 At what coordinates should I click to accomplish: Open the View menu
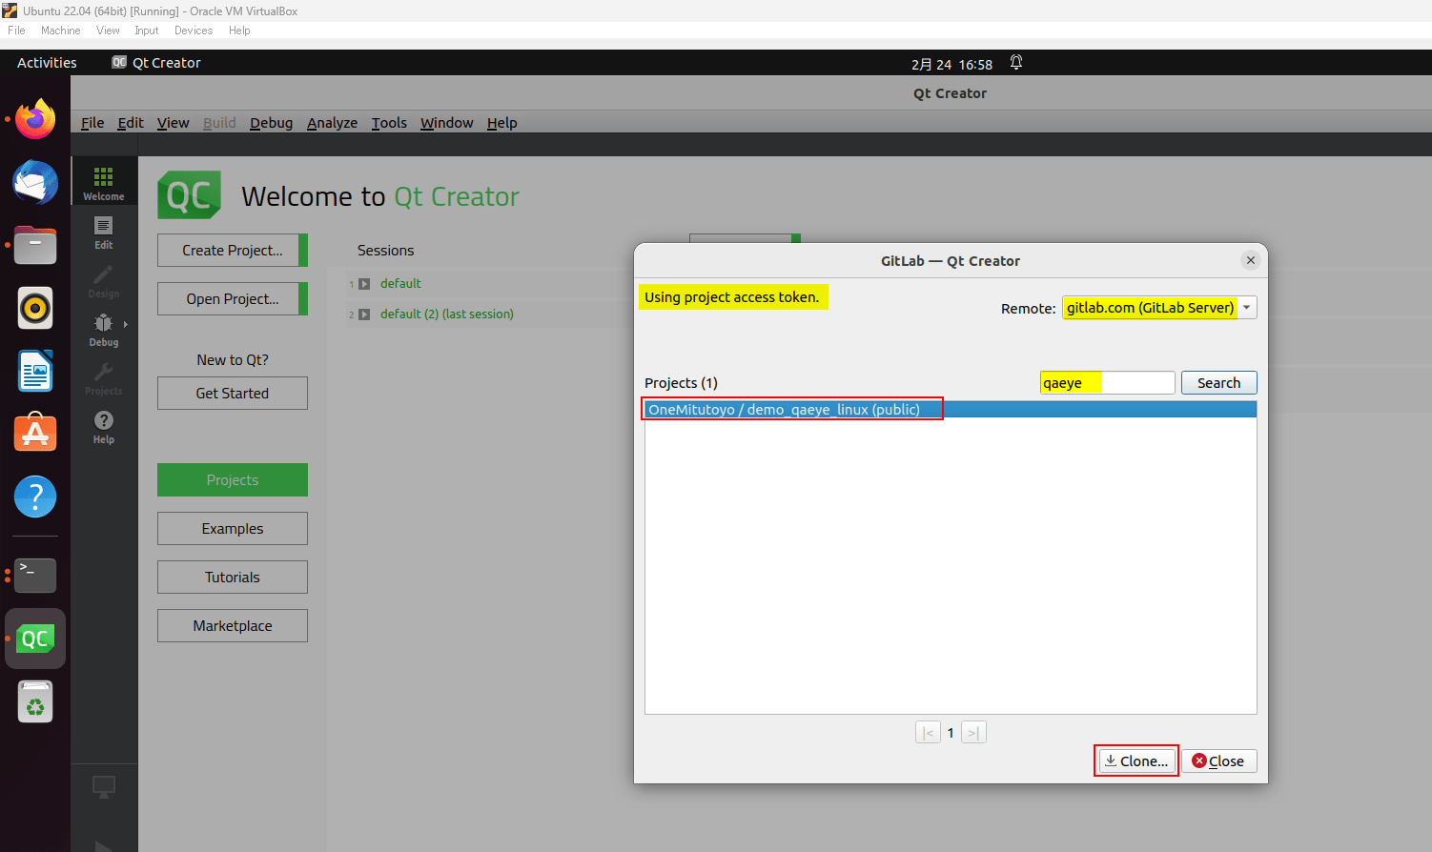tap(173, 123)
